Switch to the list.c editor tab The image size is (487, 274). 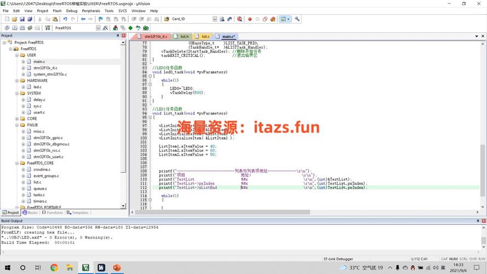click(203, 36)
